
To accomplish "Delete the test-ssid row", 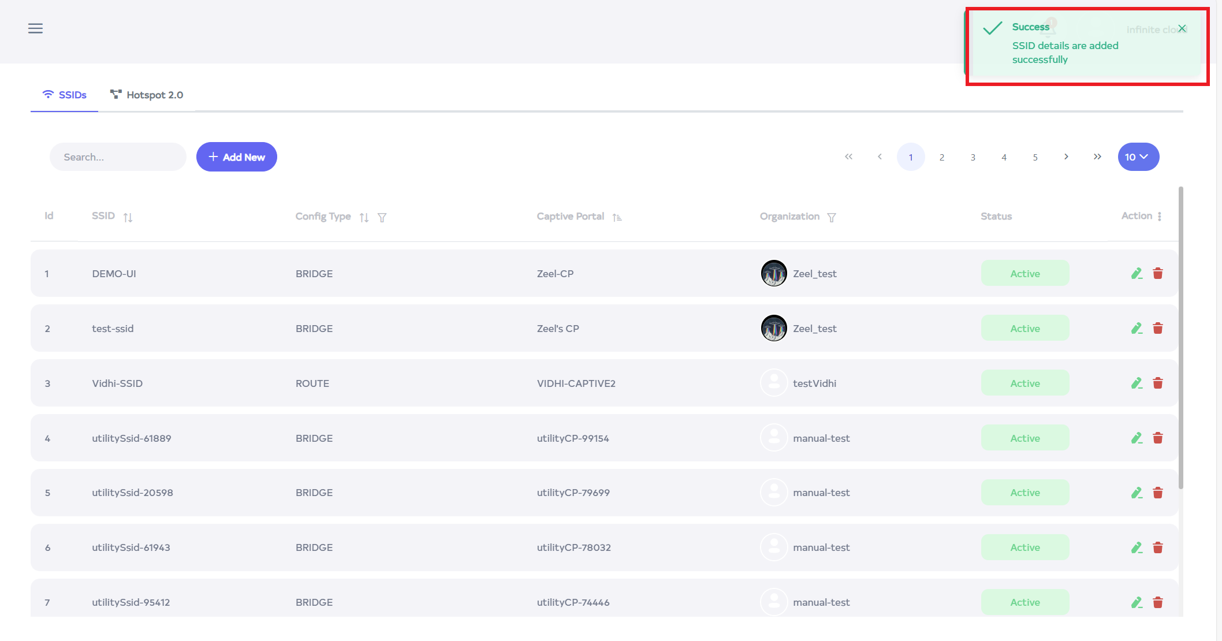I will tap(1158, 329).
